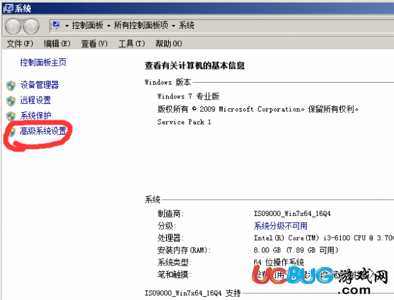Click the 处理器 label

tap(170, 238)
